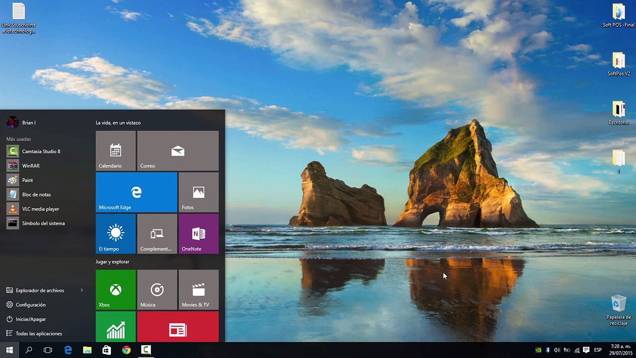636x358 pixels.
Task: Open the Wi-Fi network tray icon
Action: click(x=576, y=350)
